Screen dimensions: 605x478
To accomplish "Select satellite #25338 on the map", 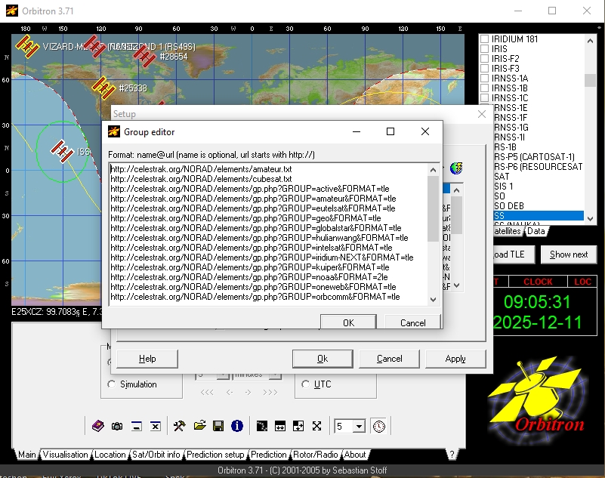I will click(103, 87).
